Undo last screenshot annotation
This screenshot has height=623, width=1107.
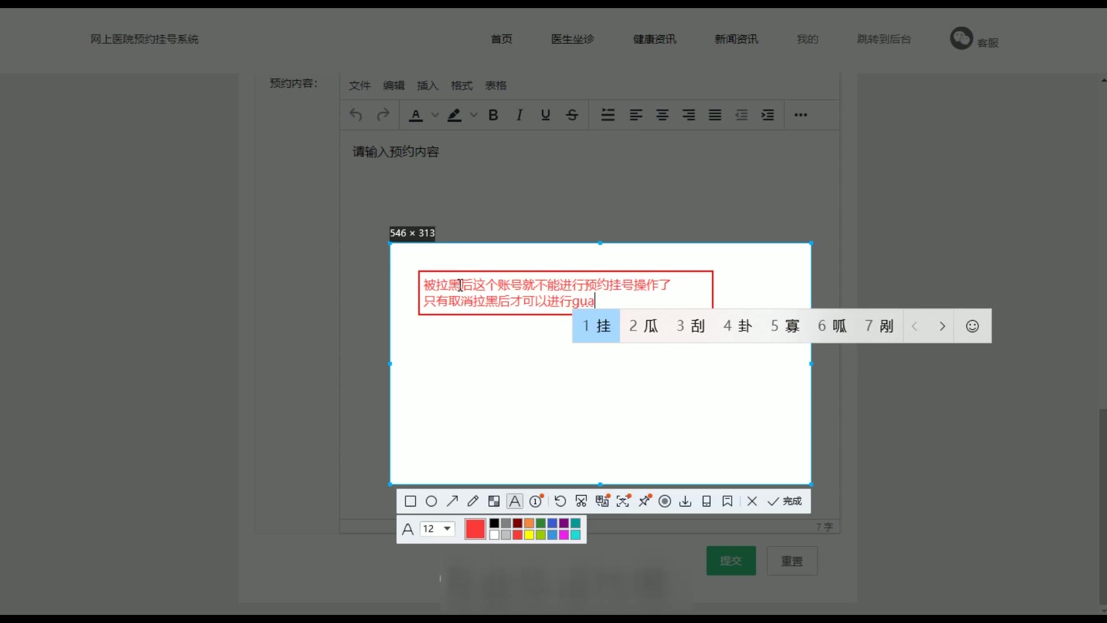coord(560,501)
